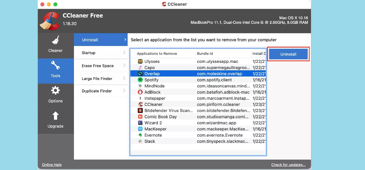Click the Upgrade arrow icon
The image size is (365, 170).
click(x=55, y=116)
